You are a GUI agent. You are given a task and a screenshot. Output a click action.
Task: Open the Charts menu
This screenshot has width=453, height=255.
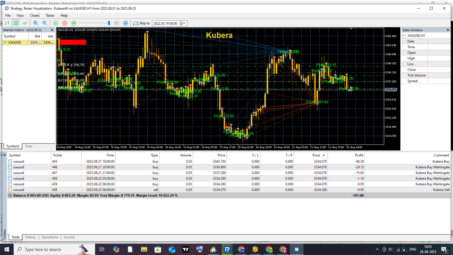click(35, 16)
